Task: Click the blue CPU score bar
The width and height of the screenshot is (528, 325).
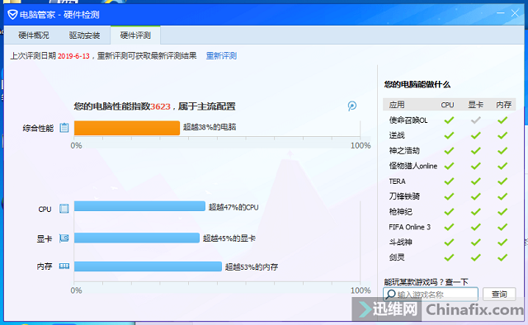Action: tap(139, 206)
